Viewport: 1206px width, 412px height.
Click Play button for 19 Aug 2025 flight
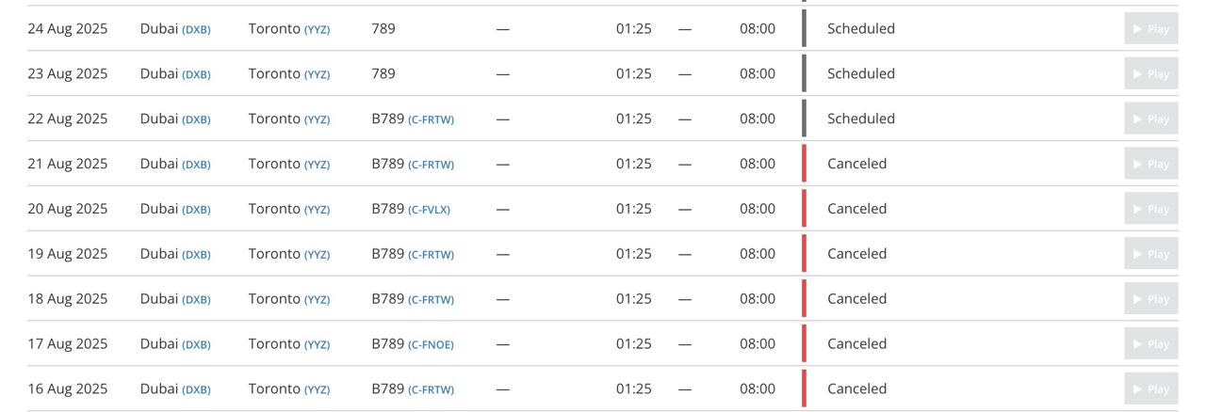1150,254
